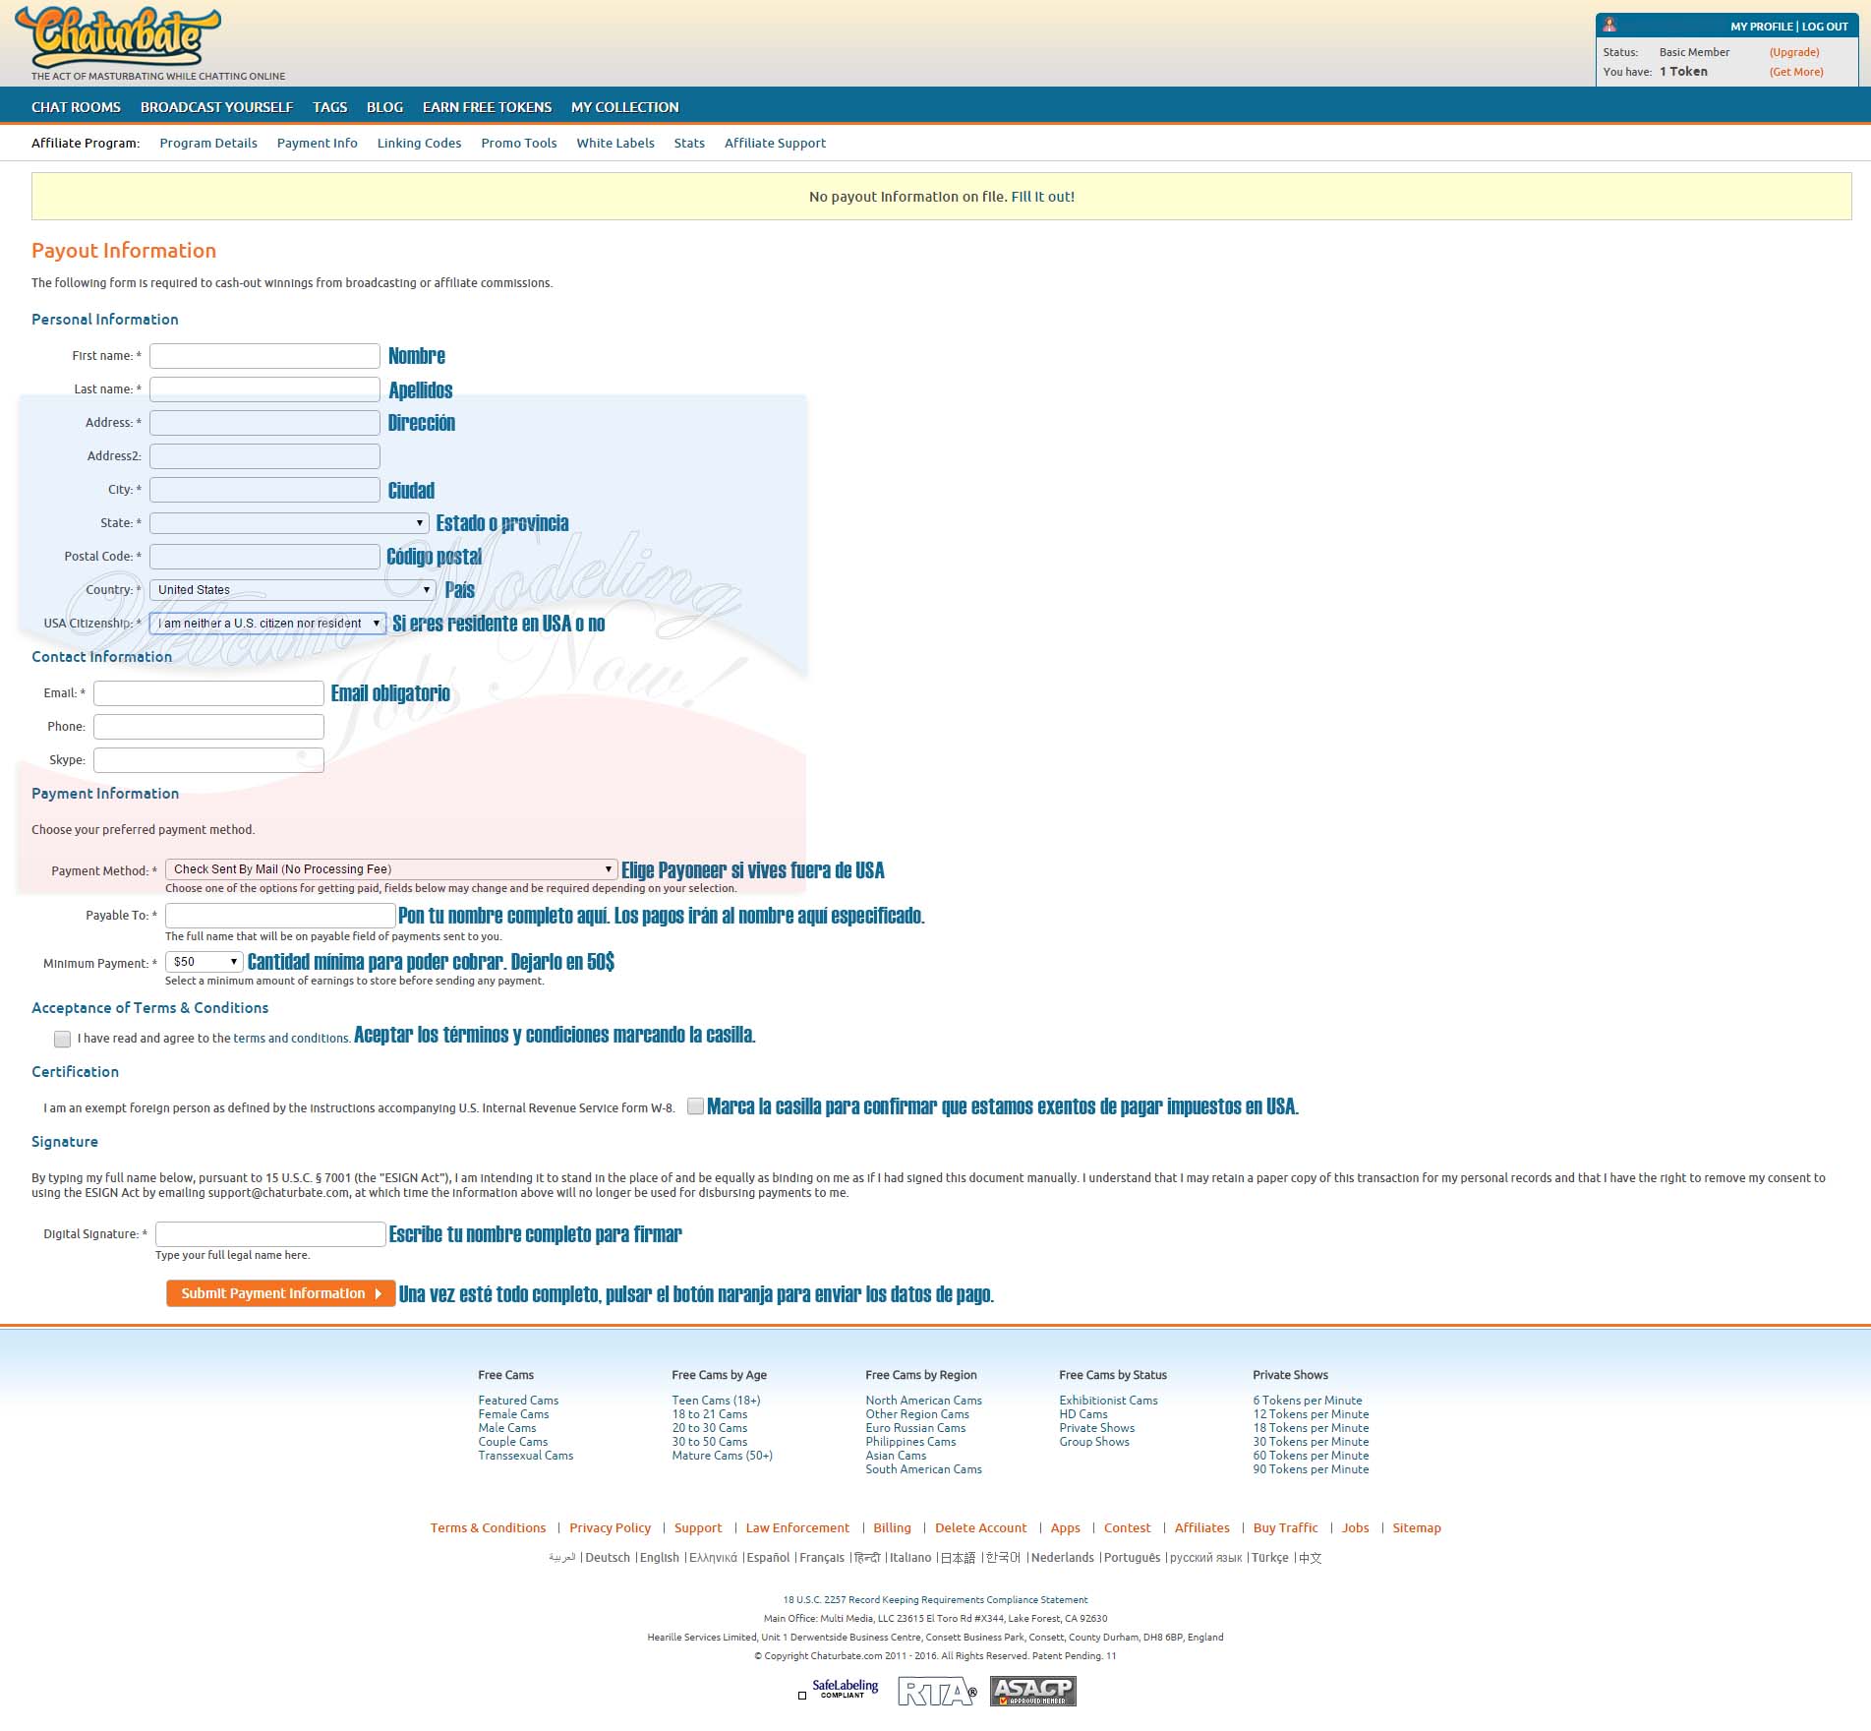Screen dimensions: 1871x1731
Task: Open the Payment Method dropdown
Action: [391, 869]
